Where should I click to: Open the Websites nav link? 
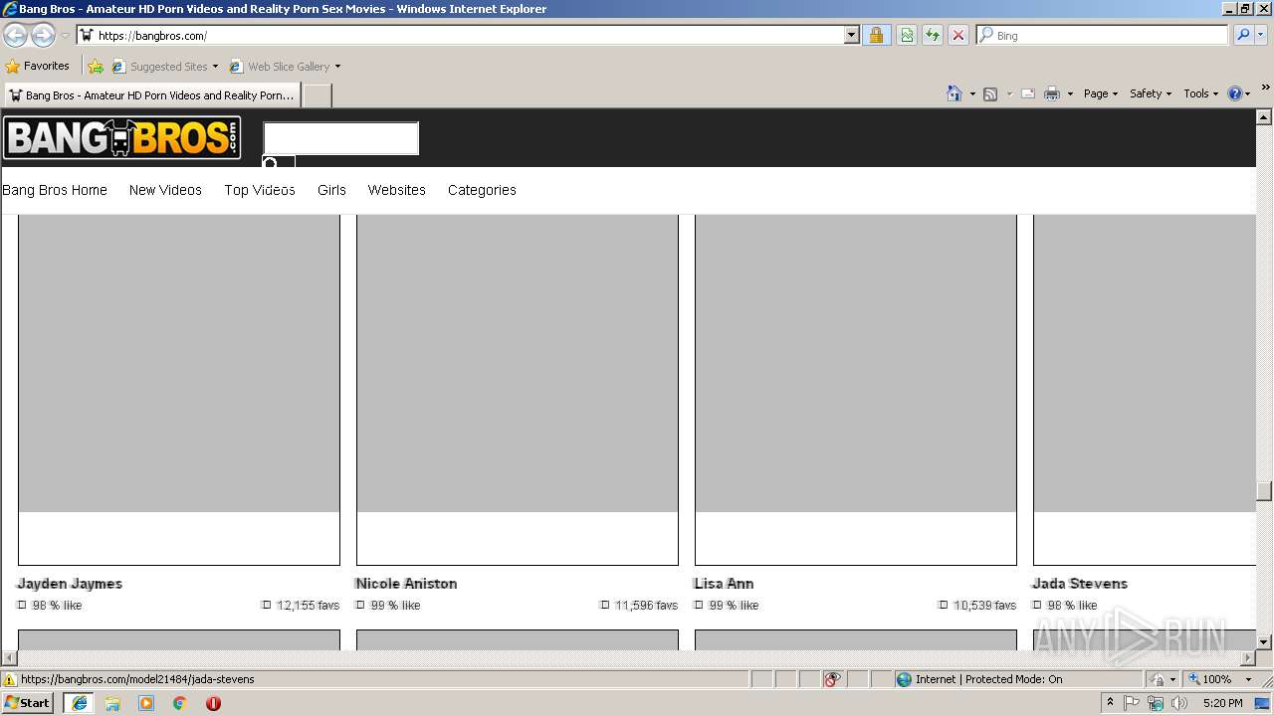pos(396,190)
